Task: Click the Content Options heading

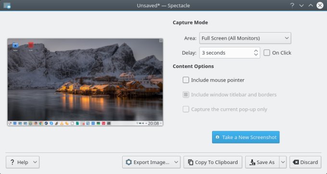Action: (x=193, y=66)
